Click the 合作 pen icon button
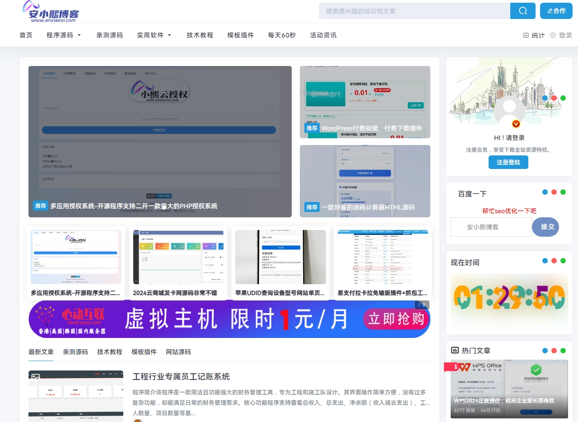Image resolution: width=578 pixels, height=422 pixels. (x=556, y=10)
